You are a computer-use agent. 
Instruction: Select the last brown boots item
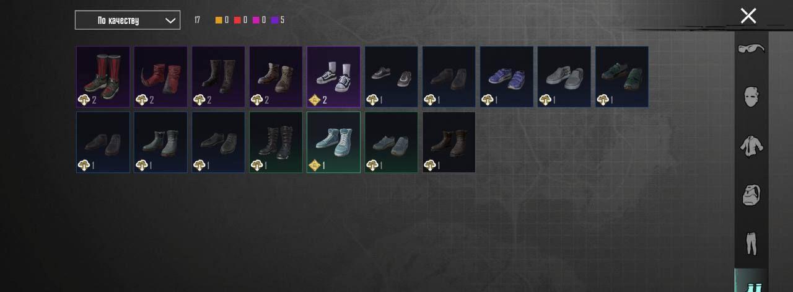point(449,142)
